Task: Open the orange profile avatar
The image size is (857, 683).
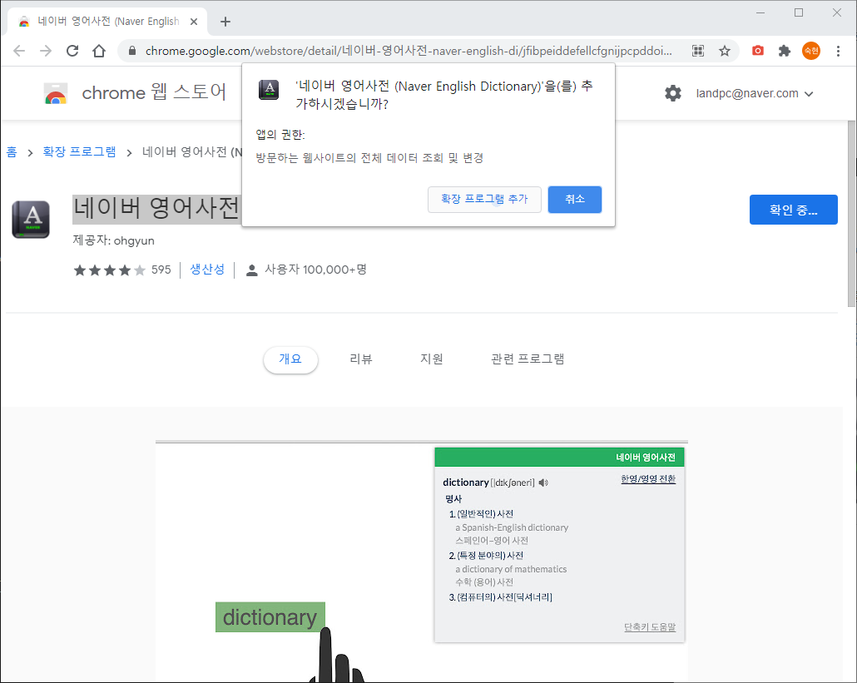Action: click(811, 51)
